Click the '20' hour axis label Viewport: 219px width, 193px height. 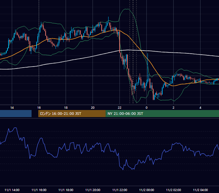coord(93,108)
